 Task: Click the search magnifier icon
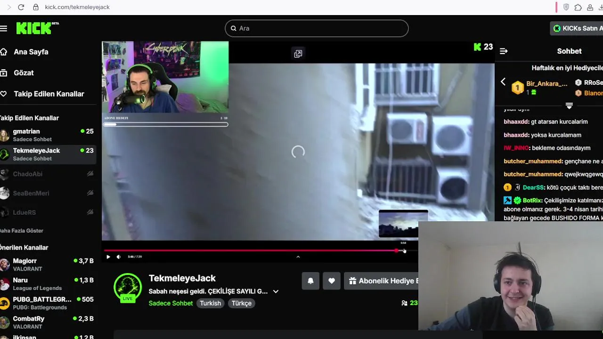233,28
